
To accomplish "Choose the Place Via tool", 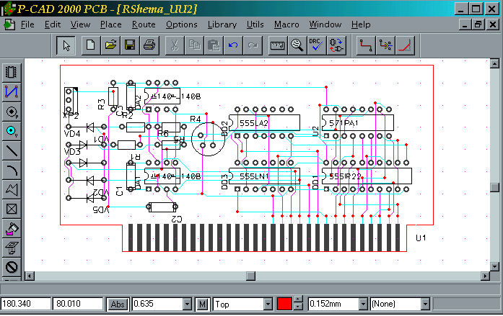I will [x=12, y=131].
